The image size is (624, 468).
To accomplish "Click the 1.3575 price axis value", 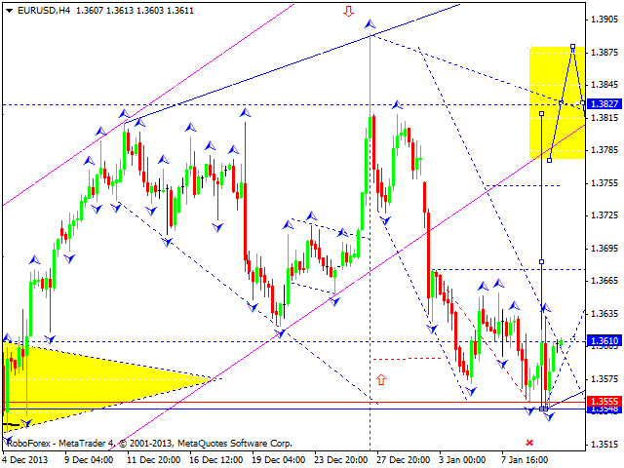I will (604, 379).
